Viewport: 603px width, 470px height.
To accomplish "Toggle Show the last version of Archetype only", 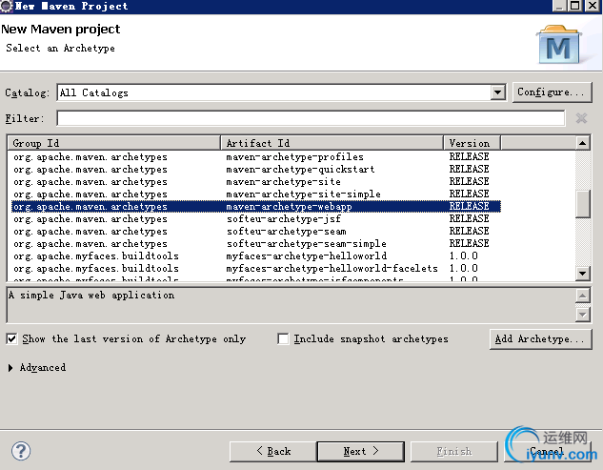I will click(11, 338).
